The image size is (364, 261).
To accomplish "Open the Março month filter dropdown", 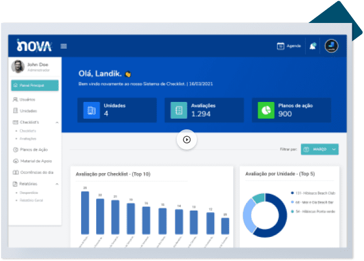I will pyautogui.click(x=319, y=149).
